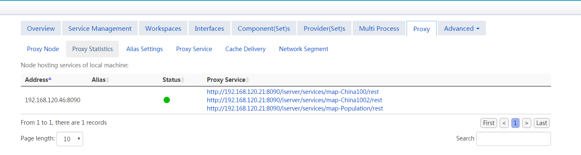Open the Cache Delivery sub-tab
The image size is (581, 155).
pyautogui.click(x=245, y=49)
